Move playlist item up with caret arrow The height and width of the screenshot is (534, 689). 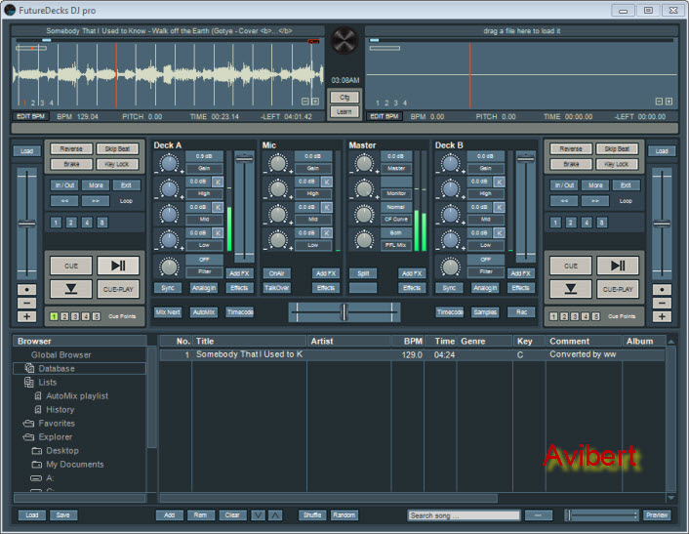click(x=275, y=515)
